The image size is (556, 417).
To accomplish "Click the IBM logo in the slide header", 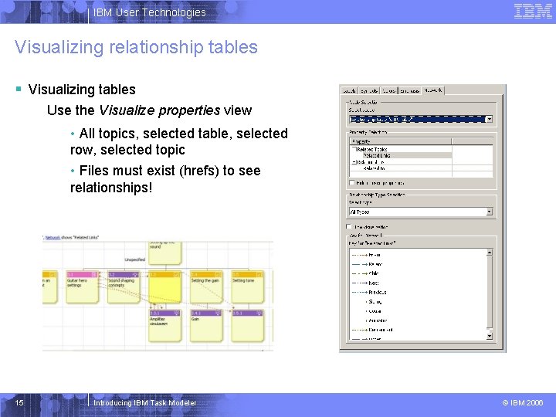I will 533,12.
